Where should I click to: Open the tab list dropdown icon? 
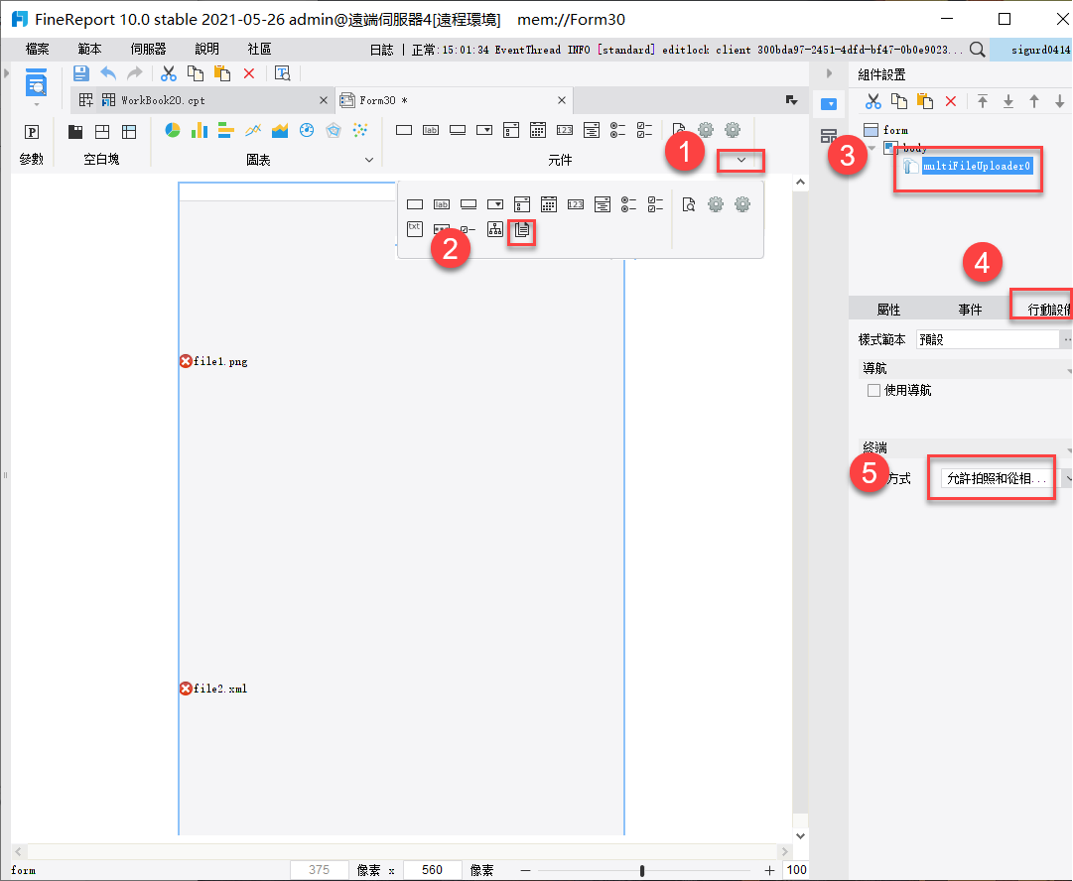pyautogui.click(x=792, y=100)
